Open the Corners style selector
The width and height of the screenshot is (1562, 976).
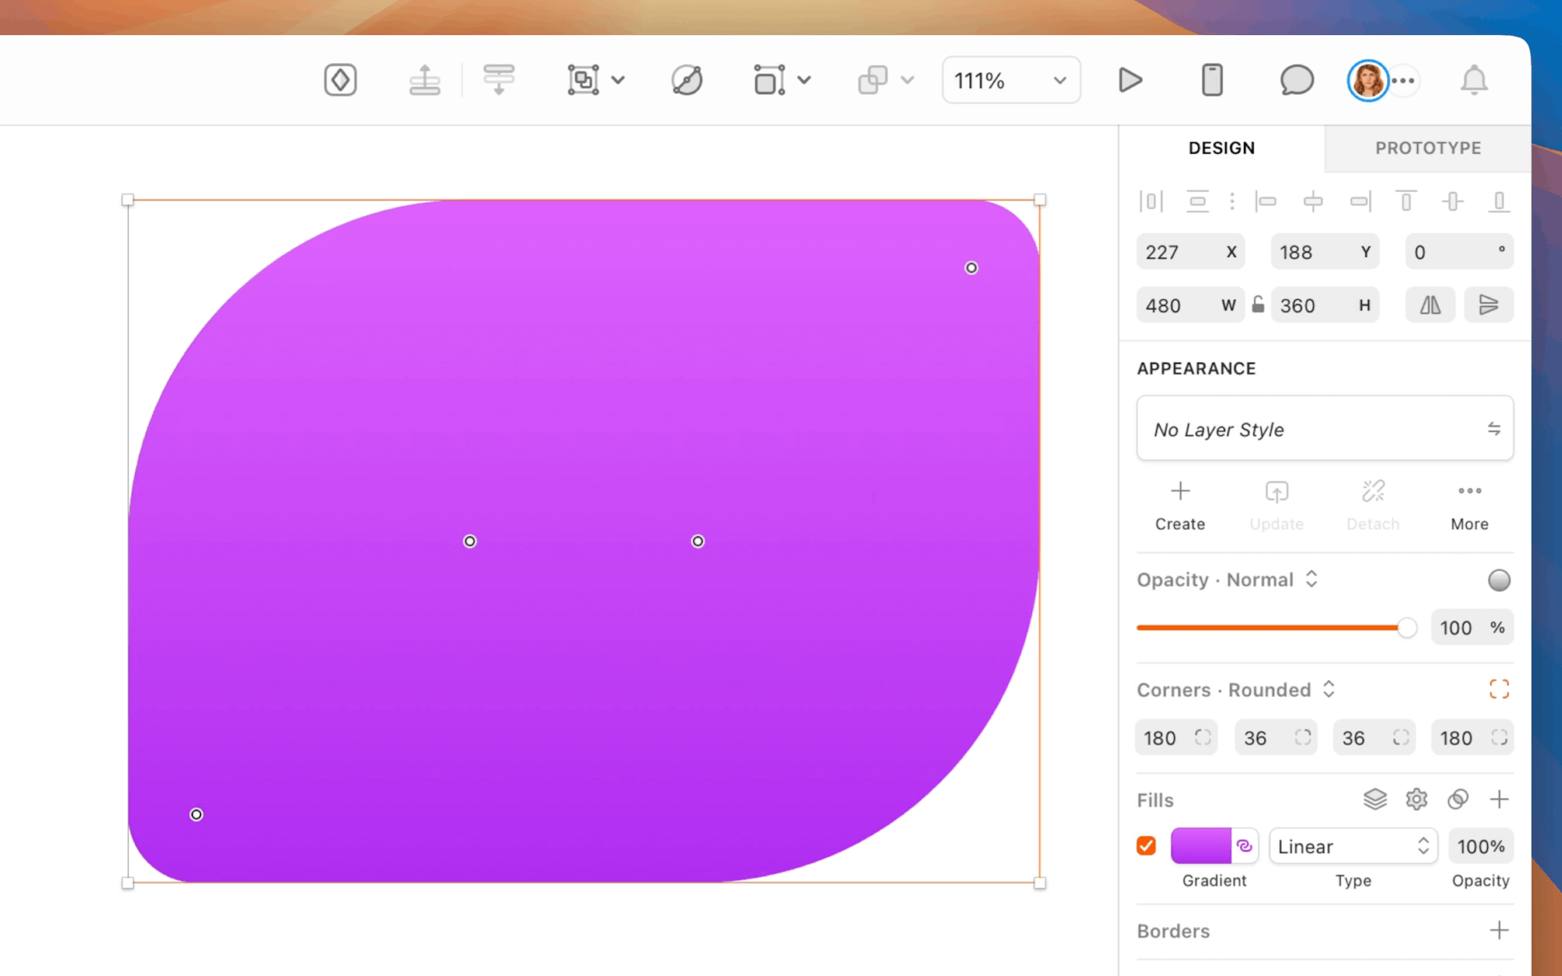1329,689
